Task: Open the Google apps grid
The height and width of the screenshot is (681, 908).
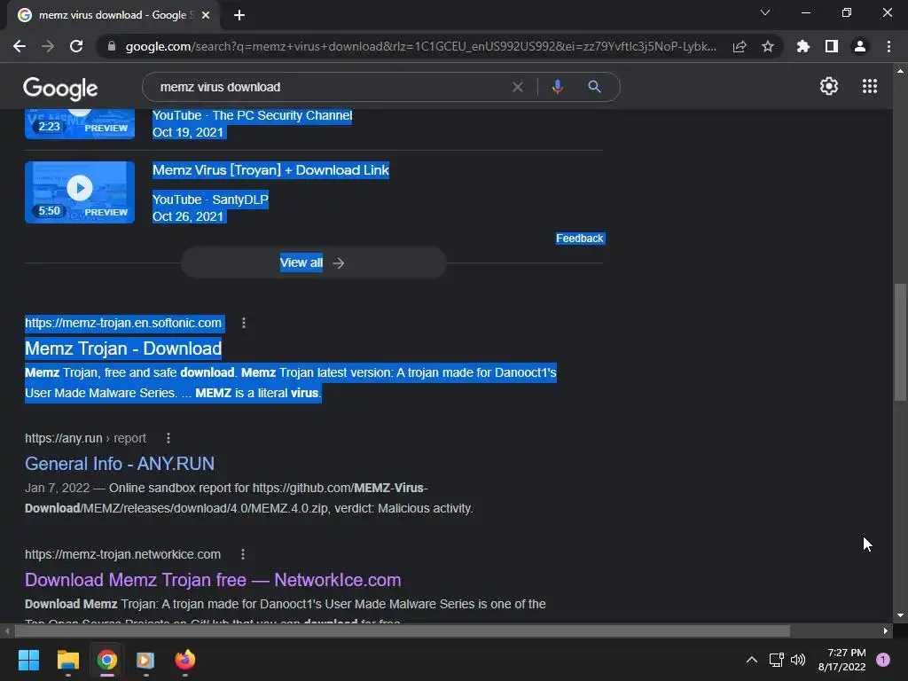Action: coord(870,86)
